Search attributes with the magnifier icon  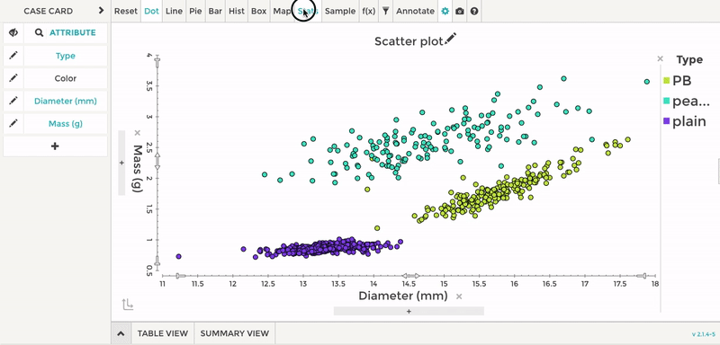pos(39,32)
